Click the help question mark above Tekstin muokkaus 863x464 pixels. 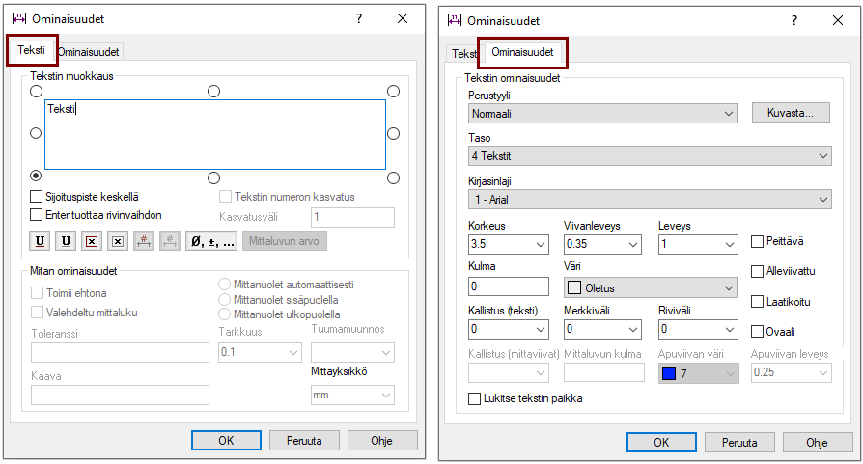359,19
